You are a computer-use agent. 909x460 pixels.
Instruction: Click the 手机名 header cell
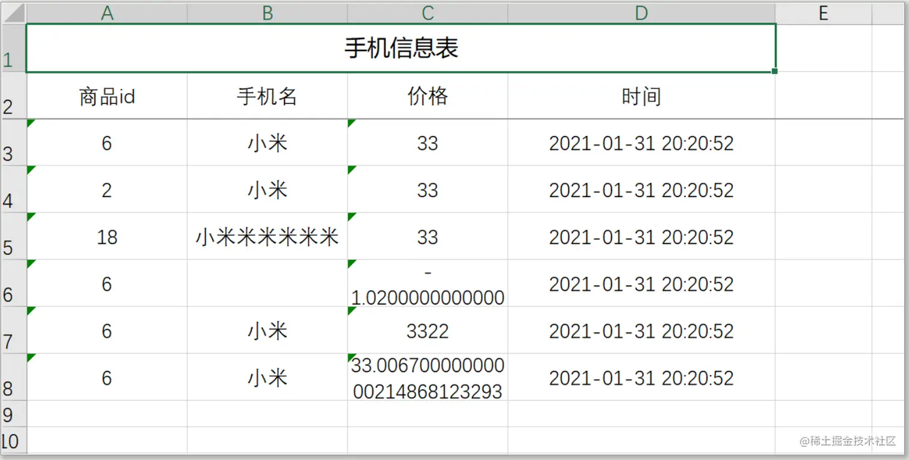268,96
